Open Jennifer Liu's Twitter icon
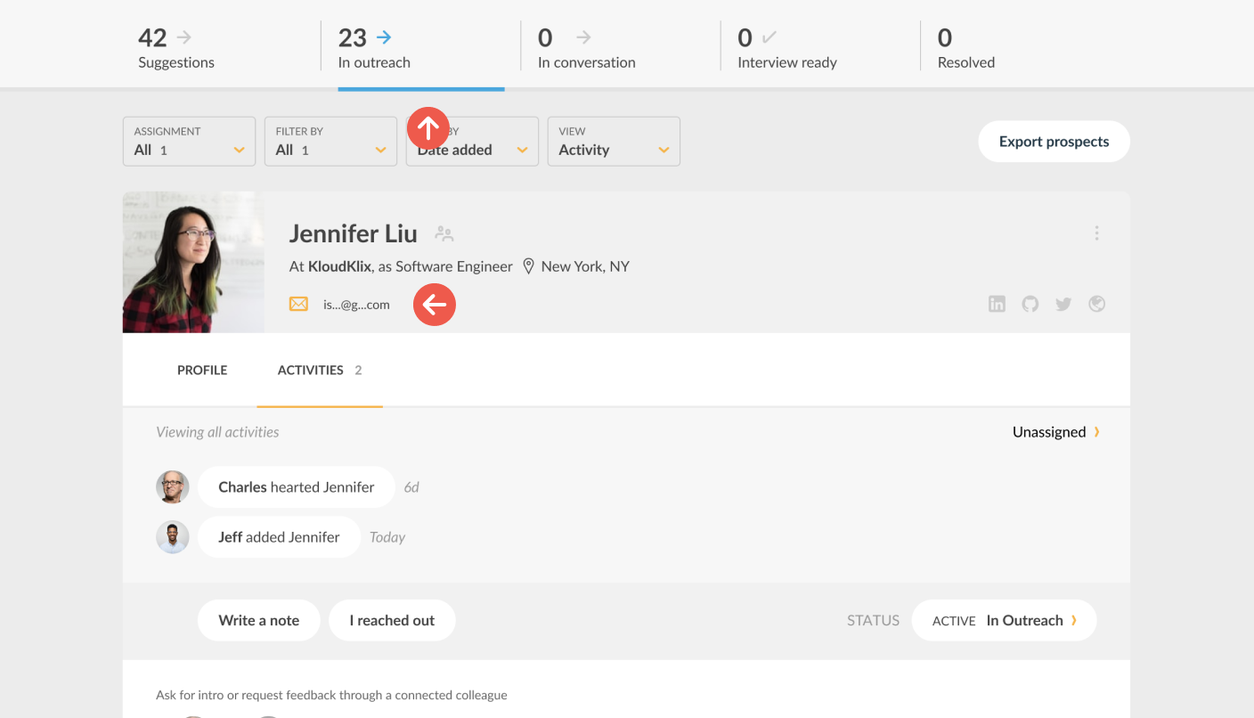This screenshot has width=1254, height=718. tap(1063, 304)
